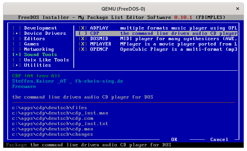Viewport: 247px width, 151px height.
Task: Select the Games package group
Action: pos(31,44)
